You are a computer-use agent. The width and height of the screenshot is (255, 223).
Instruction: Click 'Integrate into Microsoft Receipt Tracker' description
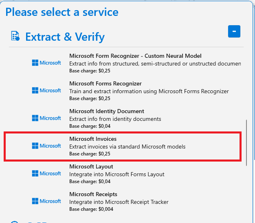coord(119,202)
